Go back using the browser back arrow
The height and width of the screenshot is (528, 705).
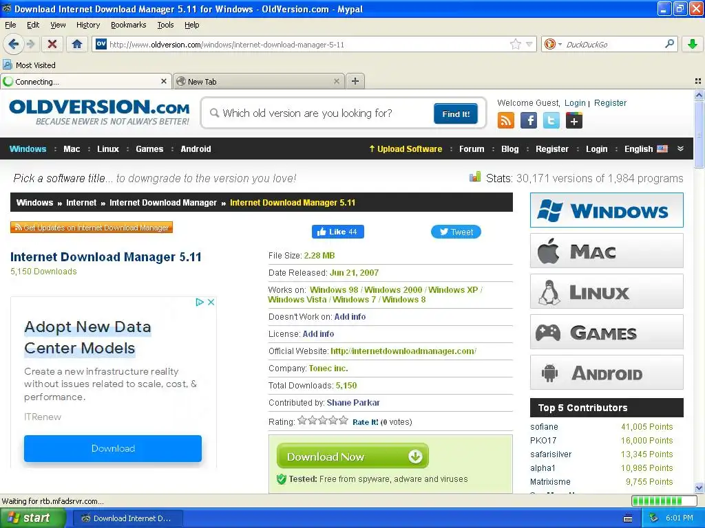(x=13, y=44)
